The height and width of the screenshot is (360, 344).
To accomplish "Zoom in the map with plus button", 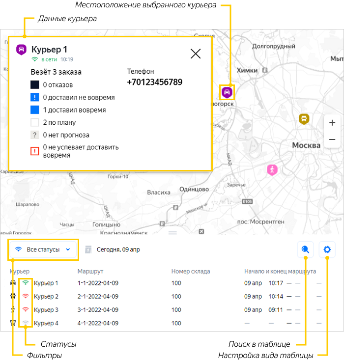I will (x=332, y=123).
